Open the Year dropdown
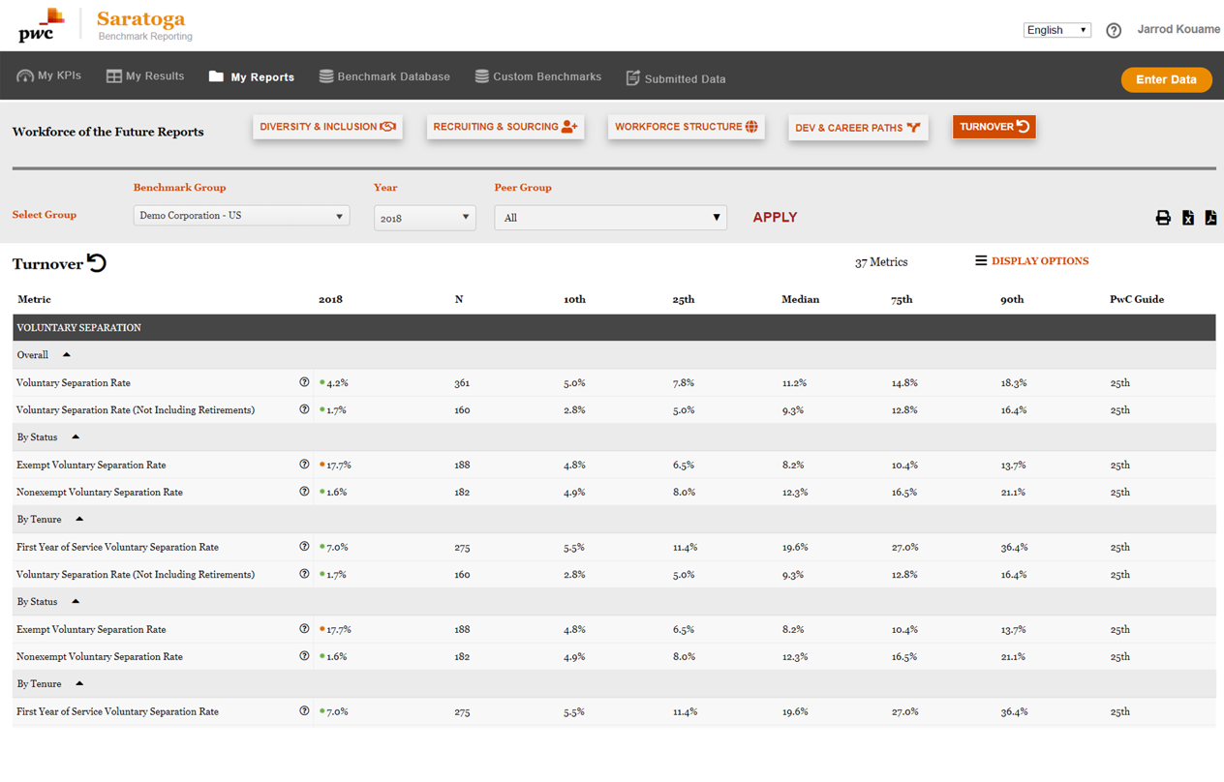The width and height of the screenshot is (1224, 782). tap(425, 218)
